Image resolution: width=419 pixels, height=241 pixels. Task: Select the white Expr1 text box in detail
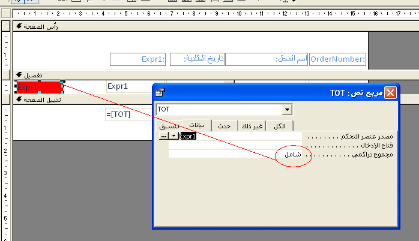click(x=129, y=87)
